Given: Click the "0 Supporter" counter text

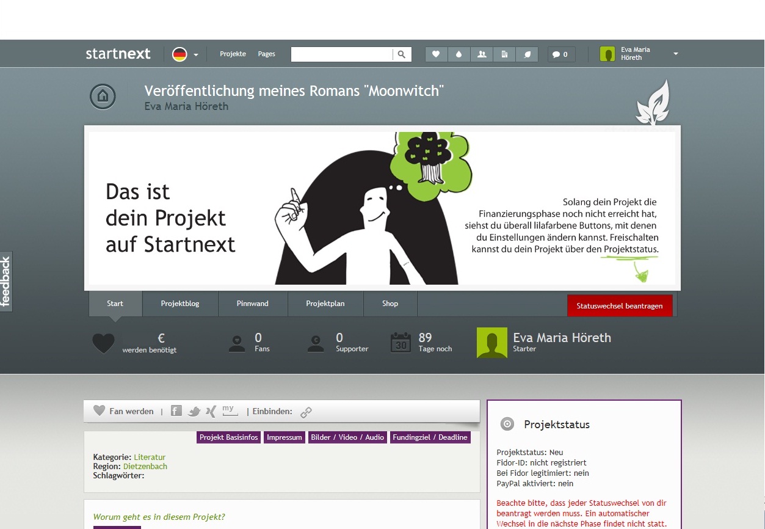Looking at the screenshot, I should pyautogui.click(x=352, y=342).
